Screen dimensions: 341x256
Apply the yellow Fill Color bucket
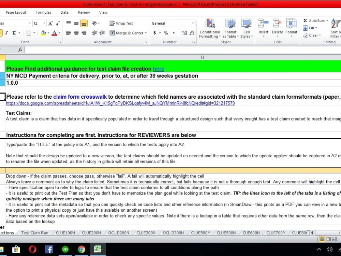tap(44, 33)
